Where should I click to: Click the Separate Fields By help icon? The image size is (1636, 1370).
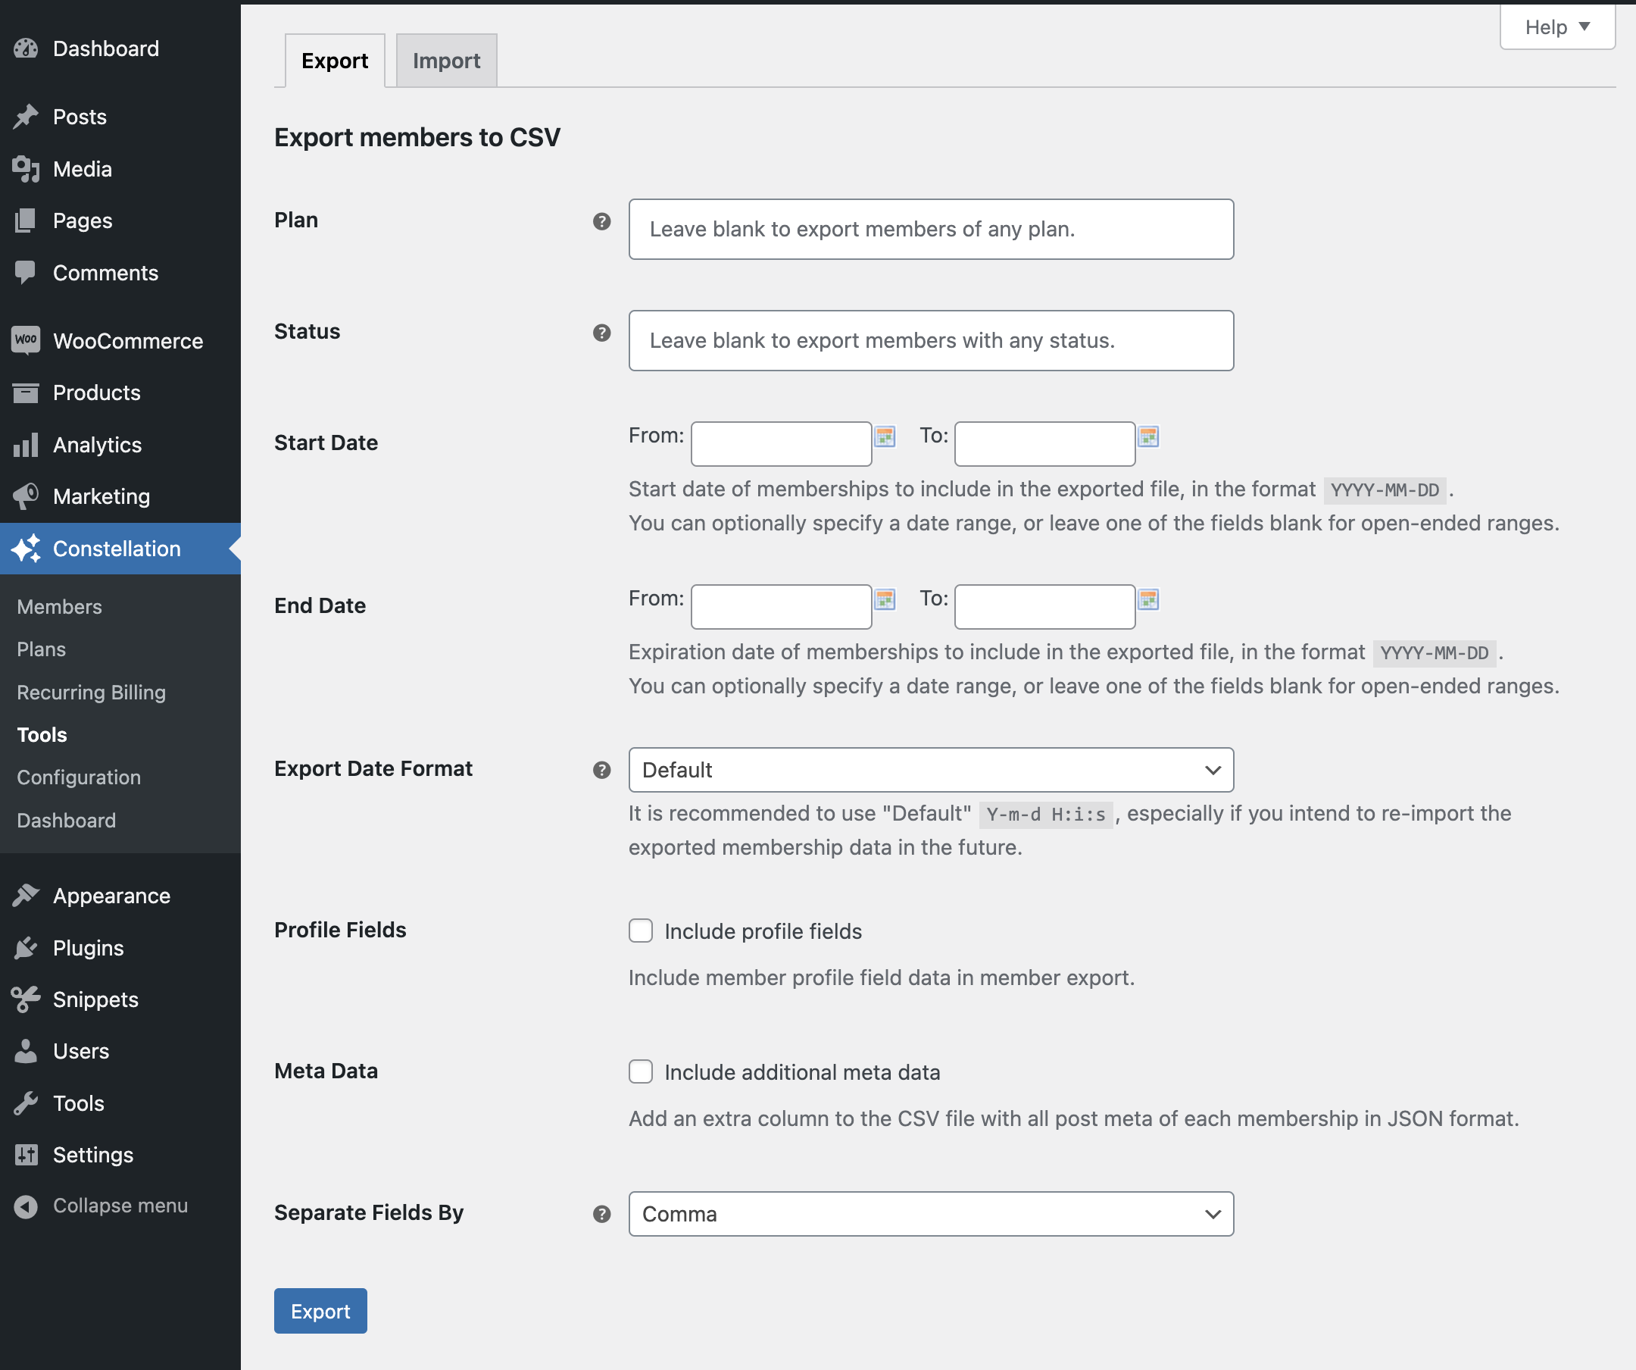point(601,1214)
